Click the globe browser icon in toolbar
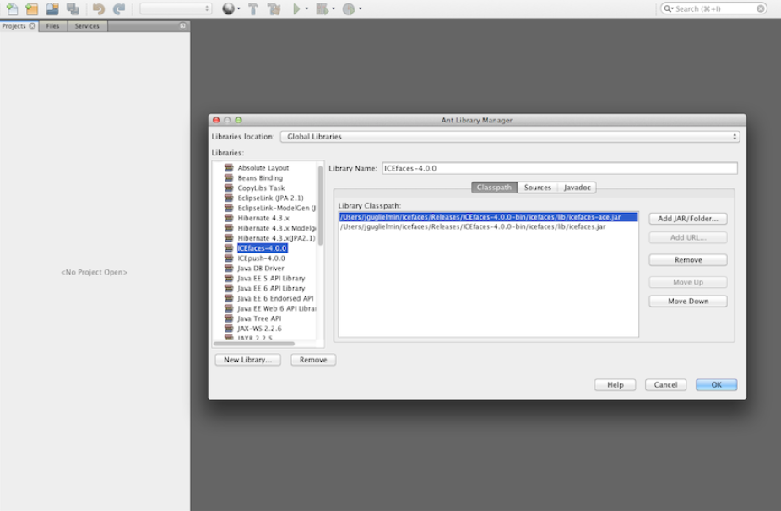This screenshot has height=511, width=781. pos(228,8)
